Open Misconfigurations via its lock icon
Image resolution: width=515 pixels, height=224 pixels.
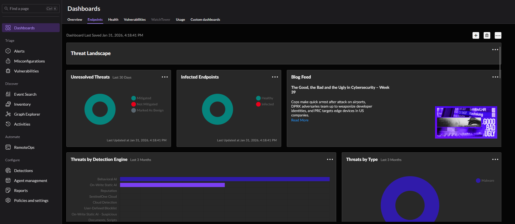(8, 61)
